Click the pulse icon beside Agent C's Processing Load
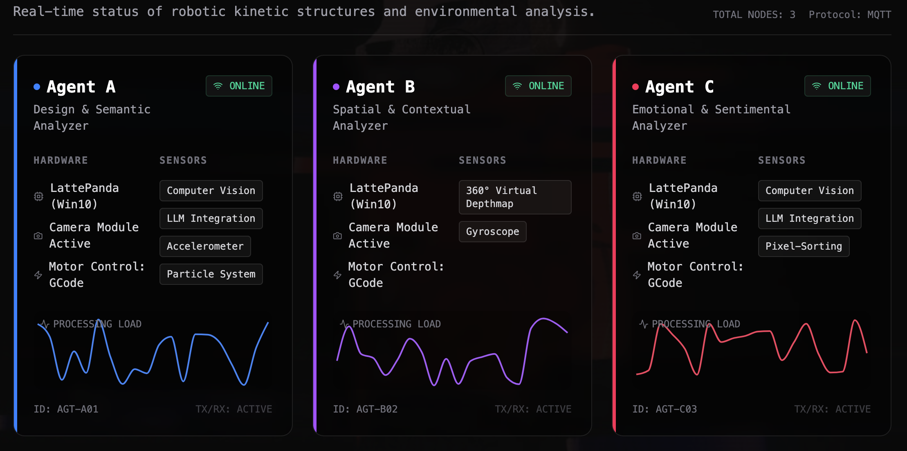The height and width of the screenshot is (451, 907). click(x=643, y=324)
